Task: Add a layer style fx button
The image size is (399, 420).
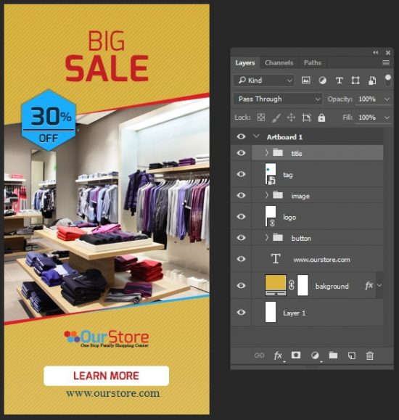Action: pos(278,355)
